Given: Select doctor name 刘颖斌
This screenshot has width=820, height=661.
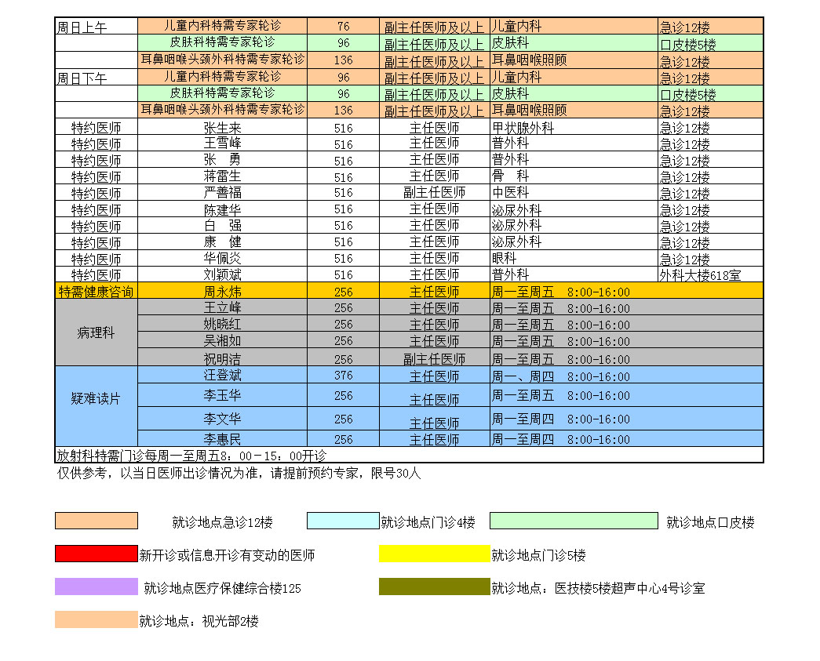Looking at the screenshot, I should coord(222,274).
